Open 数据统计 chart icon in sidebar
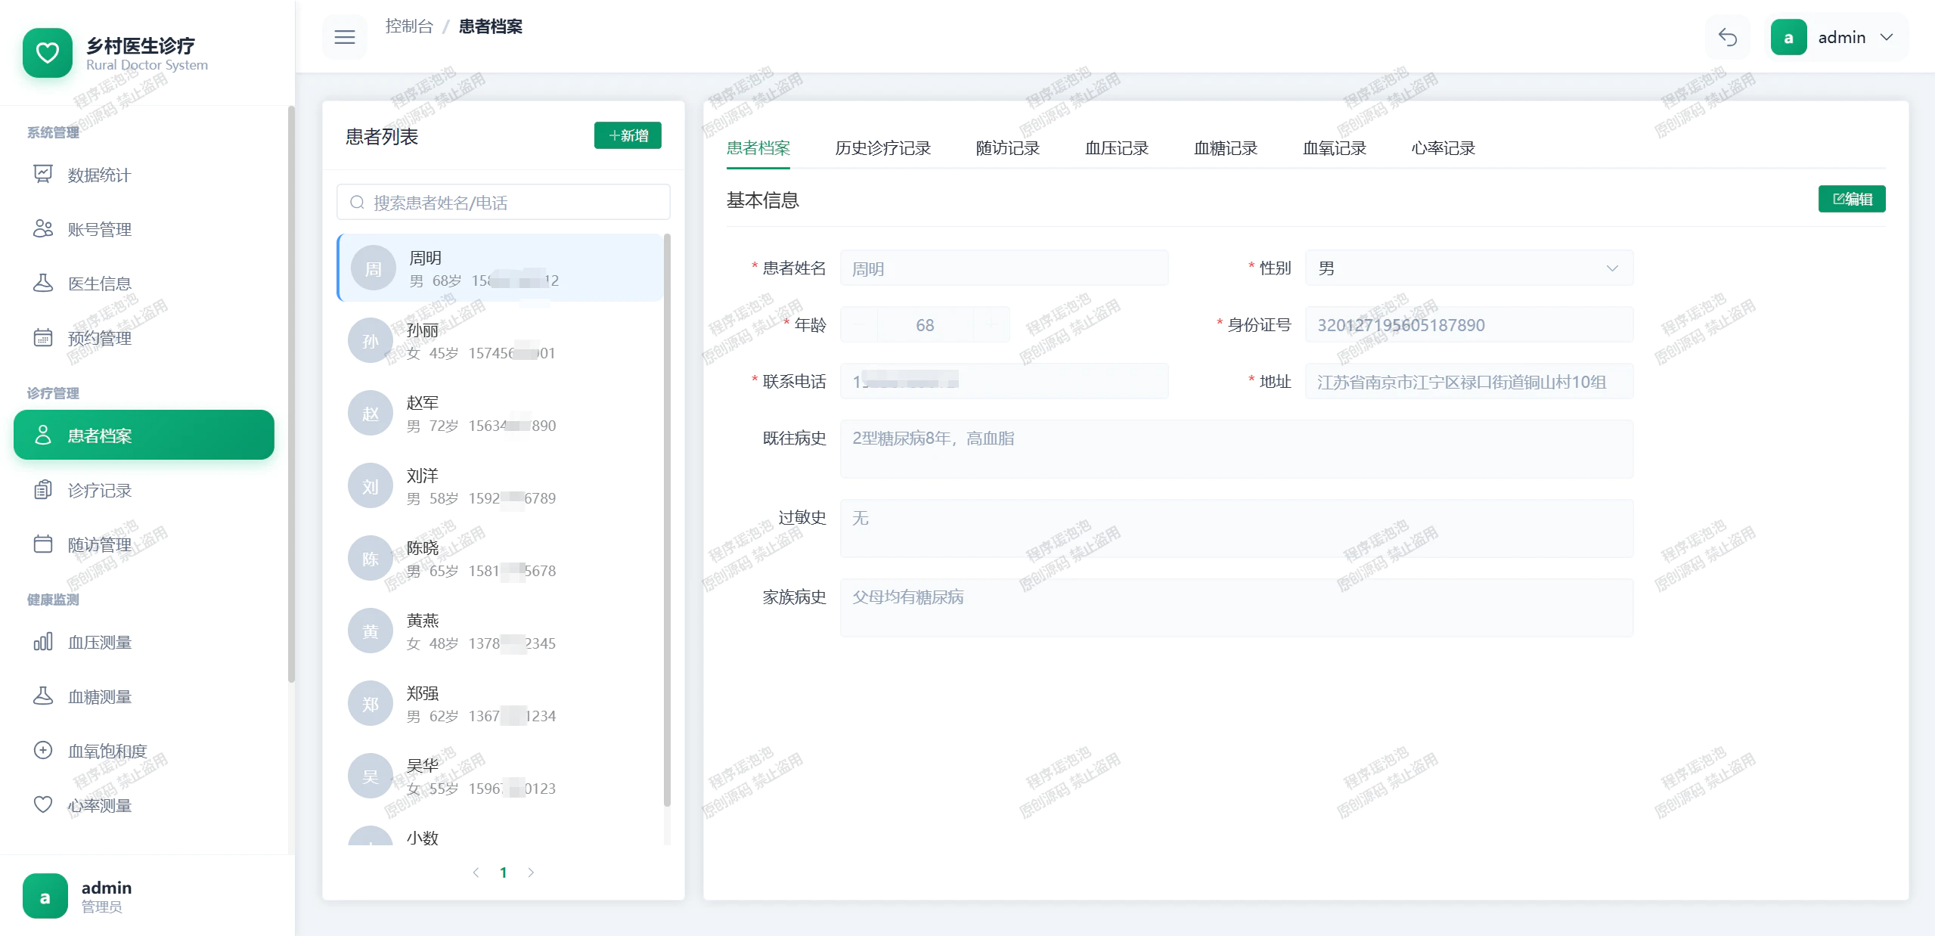The image size is (1935, 936). 43,175
